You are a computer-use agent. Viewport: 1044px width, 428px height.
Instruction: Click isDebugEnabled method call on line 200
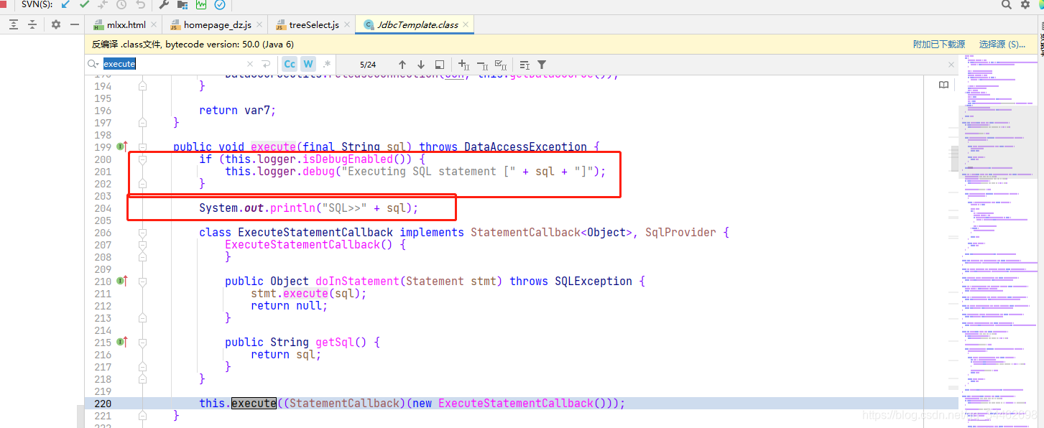pos(348,159)
